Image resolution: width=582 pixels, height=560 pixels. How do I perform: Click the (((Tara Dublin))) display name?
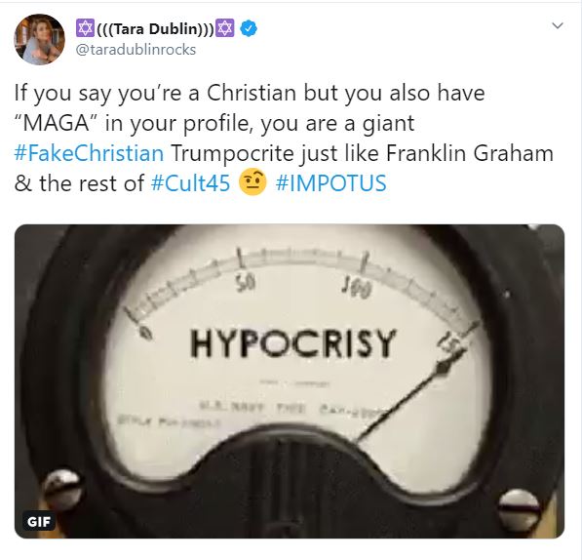(155, 29)
